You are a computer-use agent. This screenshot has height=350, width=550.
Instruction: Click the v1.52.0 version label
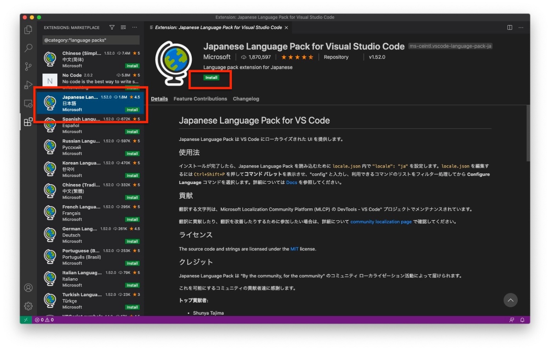(377, 57)
